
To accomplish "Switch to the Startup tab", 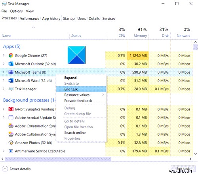I will (69, 19).
